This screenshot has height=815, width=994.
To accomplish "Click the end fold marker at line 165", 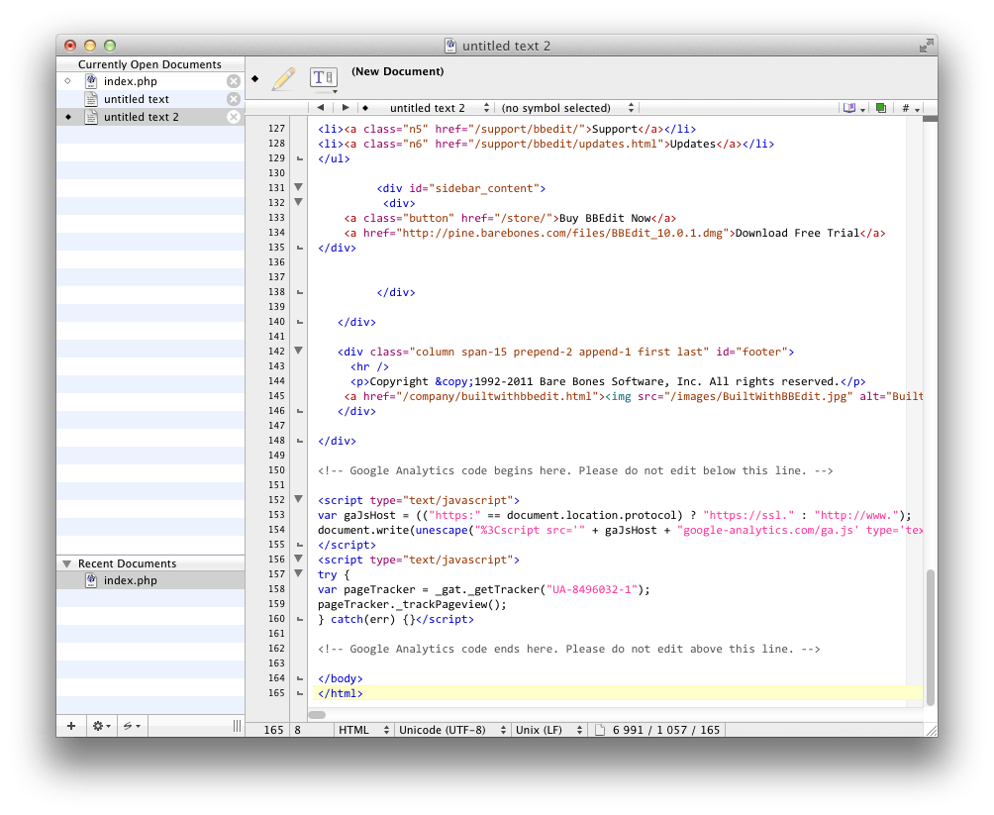I will pyautogui.click(x=300, y=693).
